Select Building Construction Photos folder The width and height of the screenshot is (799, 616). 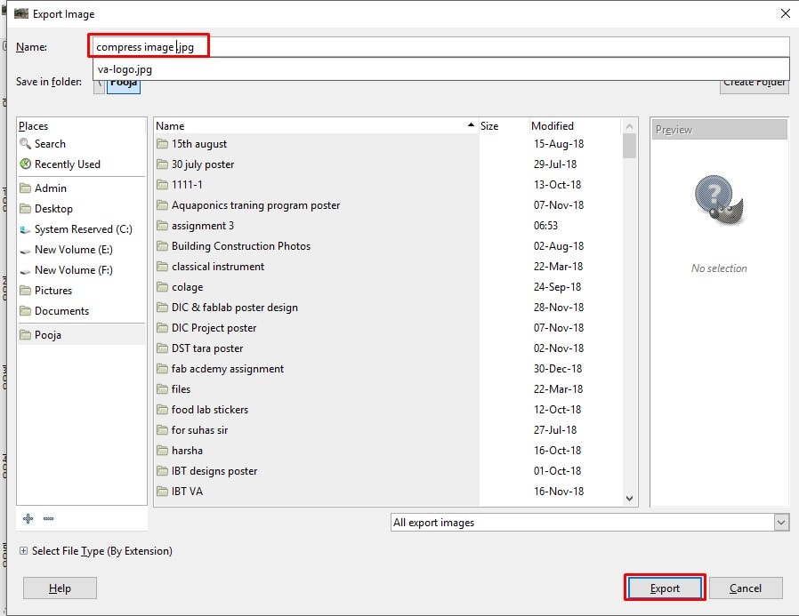coord(240,246)
